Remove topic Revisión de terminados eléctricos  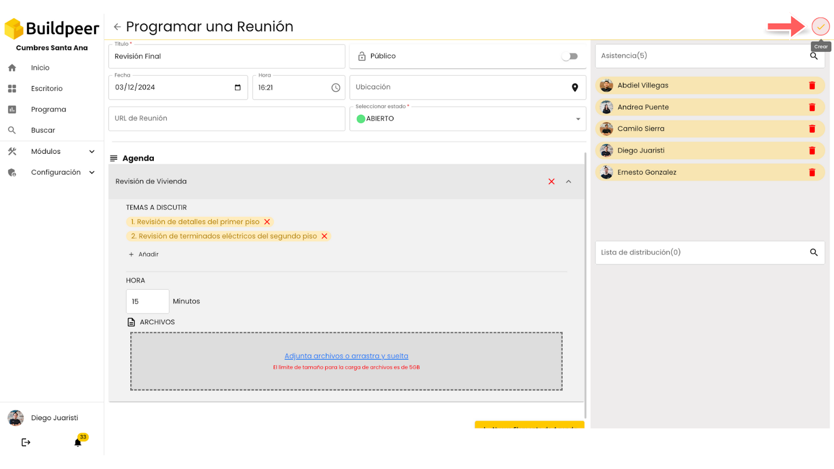pyautogui.click(x=324, y=236)
